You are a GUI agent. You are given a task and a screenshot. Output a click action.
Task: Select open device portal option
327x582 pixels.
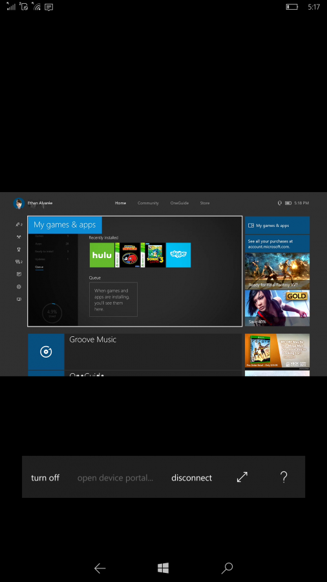115,478
